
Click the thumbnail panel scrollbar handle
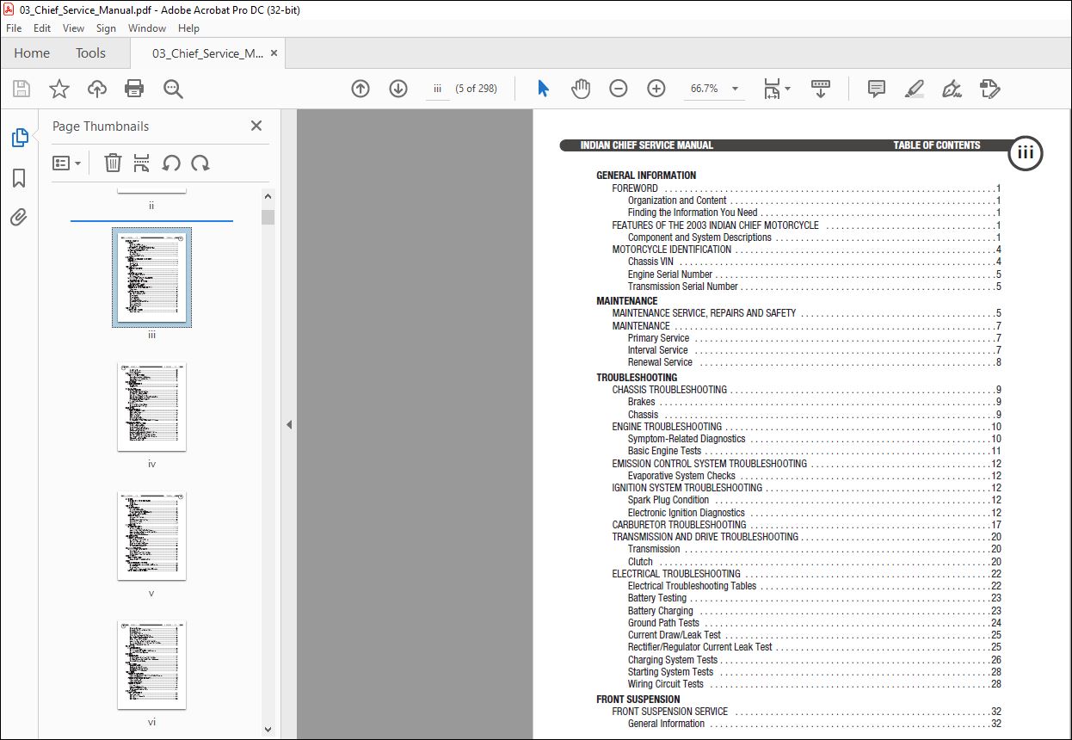(268, 217)
